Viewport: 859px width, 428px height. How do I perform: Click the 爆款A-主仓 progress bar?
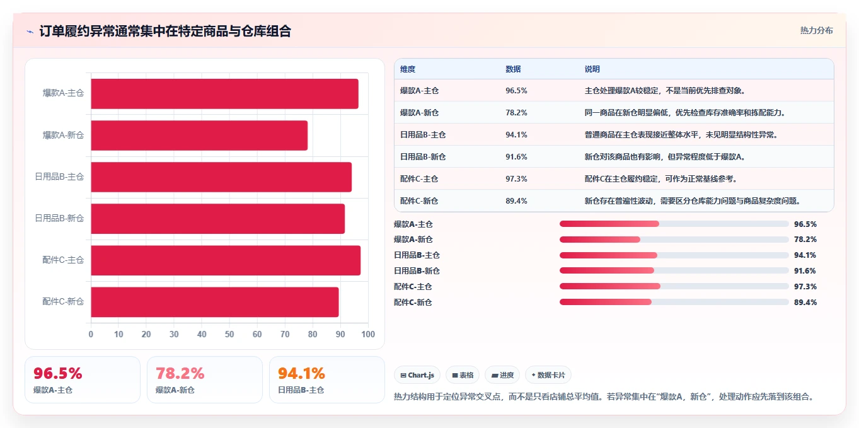point(674,224)
